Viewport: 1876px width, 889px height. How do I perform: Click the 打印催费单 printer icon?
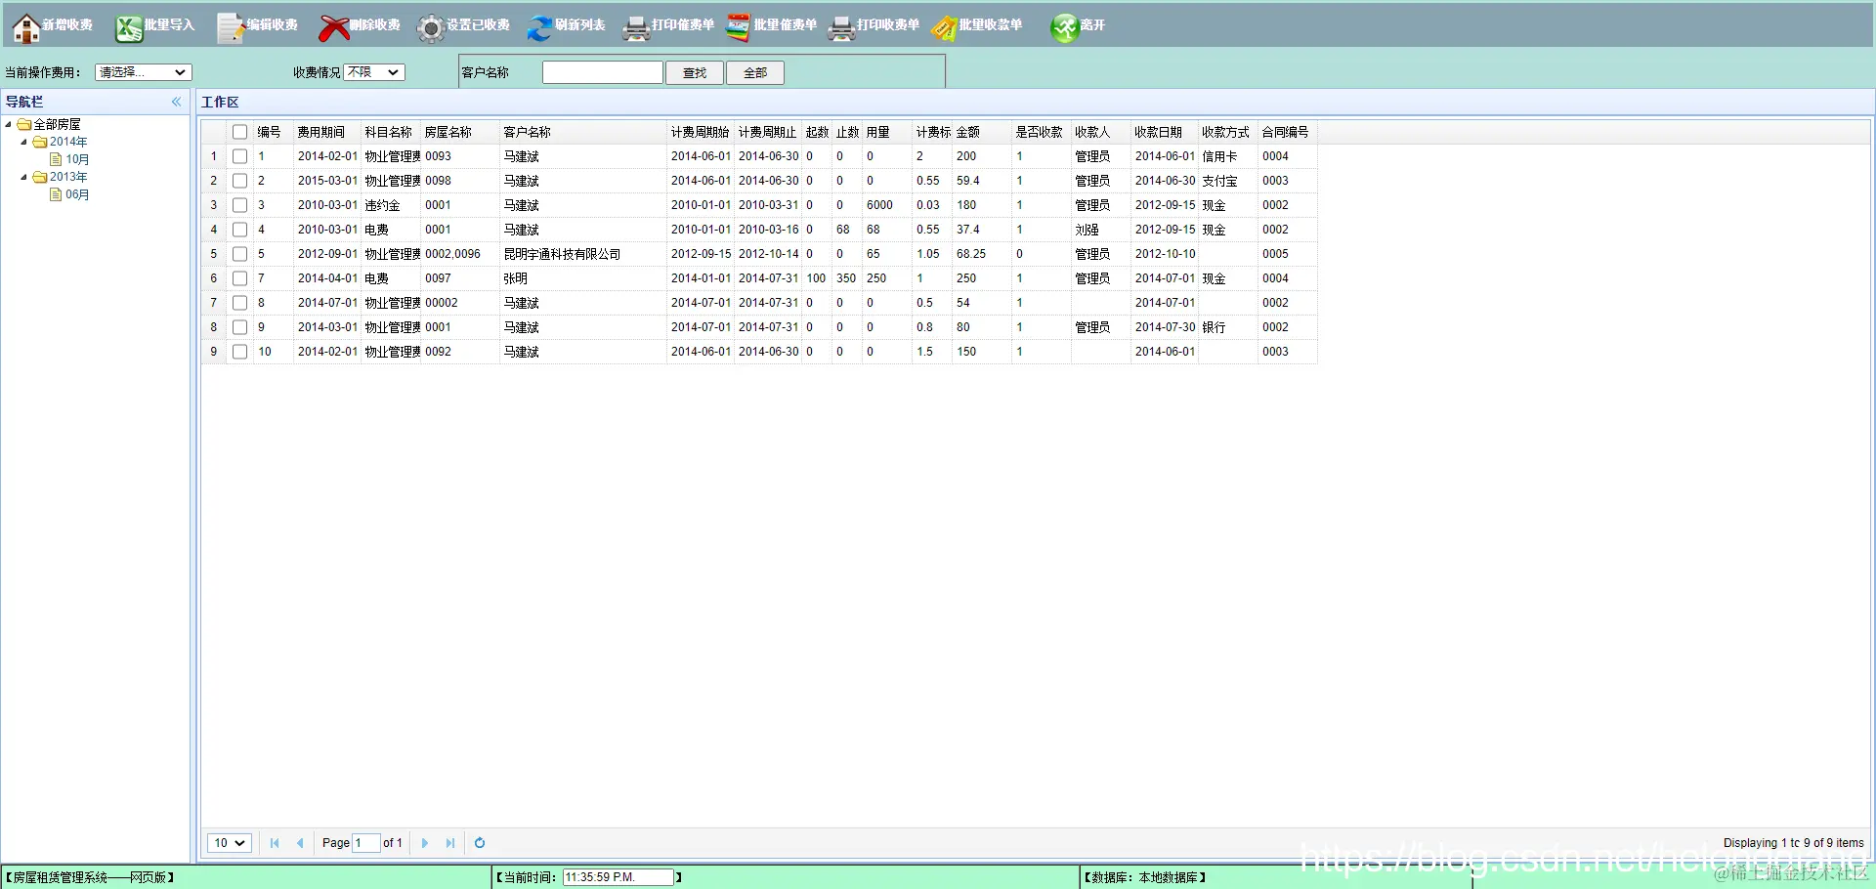click(x=636, y=28)
